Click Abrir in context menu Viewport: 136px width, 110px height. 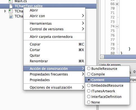tap(54, 10)
